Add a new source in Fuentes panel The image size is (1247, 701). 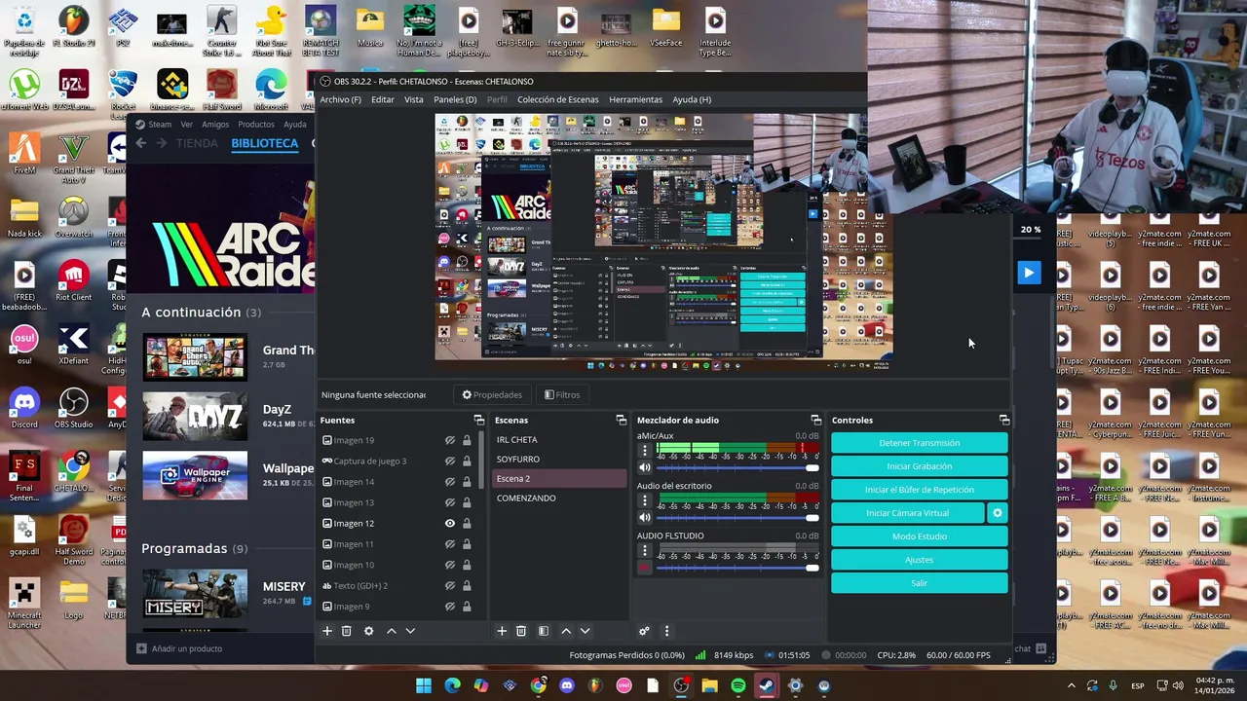(x=327, y=631)
